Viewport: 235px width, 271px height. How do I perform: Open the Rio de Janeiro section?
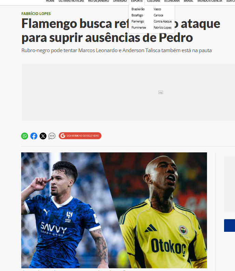click(98, 1)
